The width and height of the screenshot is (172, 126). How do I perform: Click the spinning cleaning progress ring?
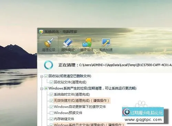point(49,65)
